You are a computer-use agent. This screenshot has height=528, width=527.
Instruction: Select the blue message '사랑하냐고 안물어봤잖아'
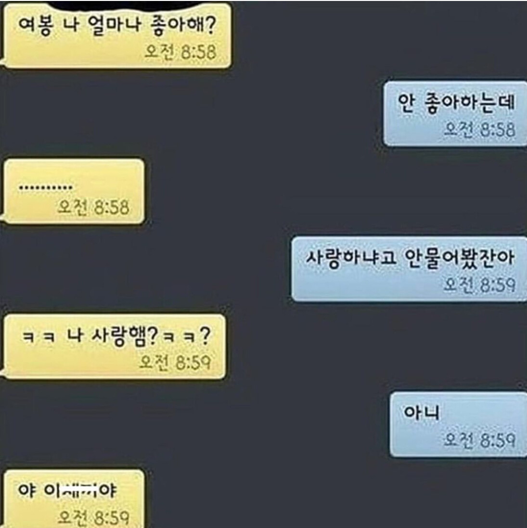(x=409, y=269)
